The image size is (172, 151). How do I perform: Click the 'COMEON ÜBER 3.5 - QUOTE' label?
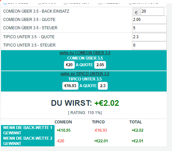click(29, 20)
